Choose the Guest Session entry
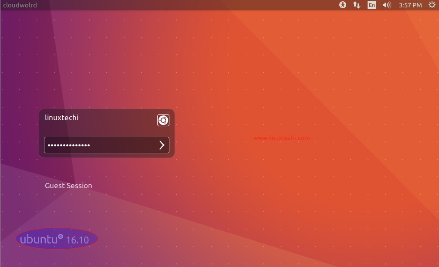Screen dimensions: 439x267 pyautogui.click(x=68, y=186)
